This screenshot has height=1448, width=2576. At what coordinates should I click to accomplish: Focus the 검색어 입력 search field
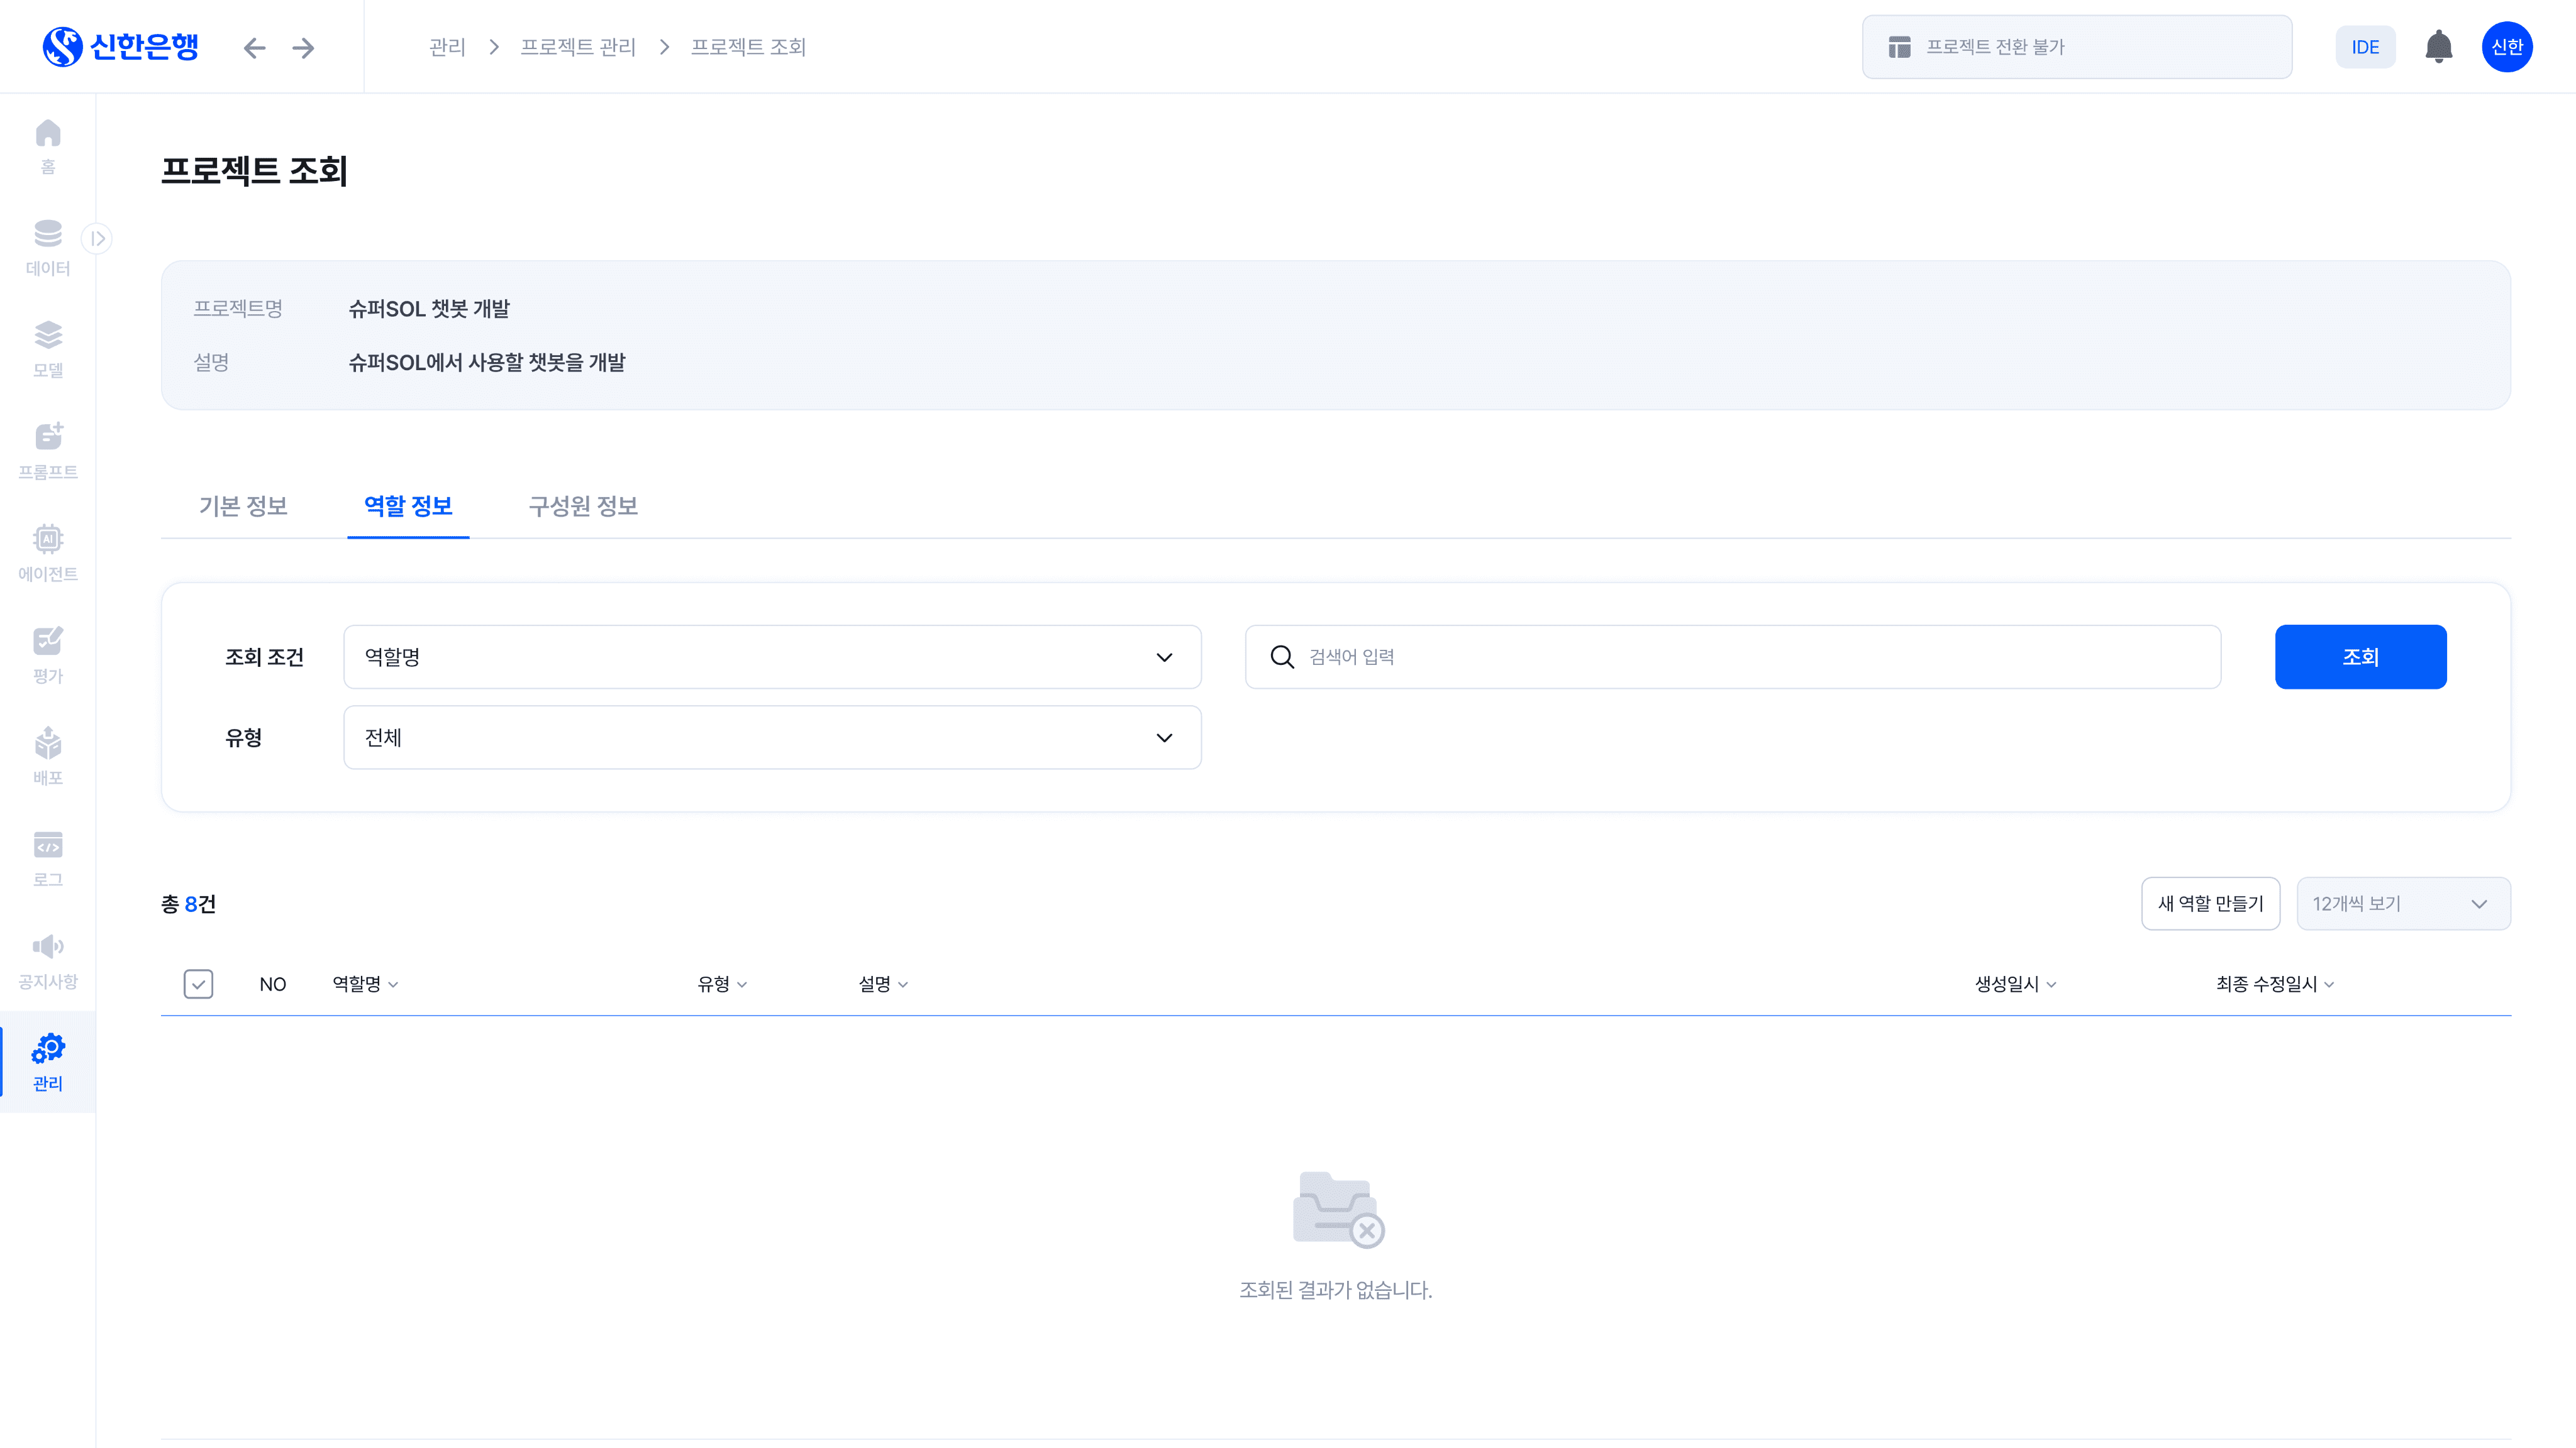(x=1750, y=657)
